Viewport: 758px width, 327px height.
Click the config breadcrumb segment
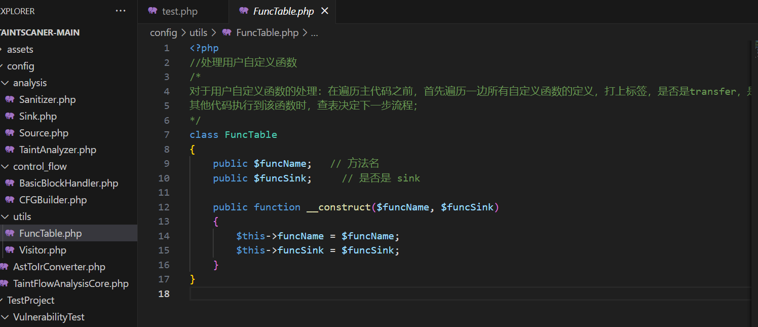163,32
